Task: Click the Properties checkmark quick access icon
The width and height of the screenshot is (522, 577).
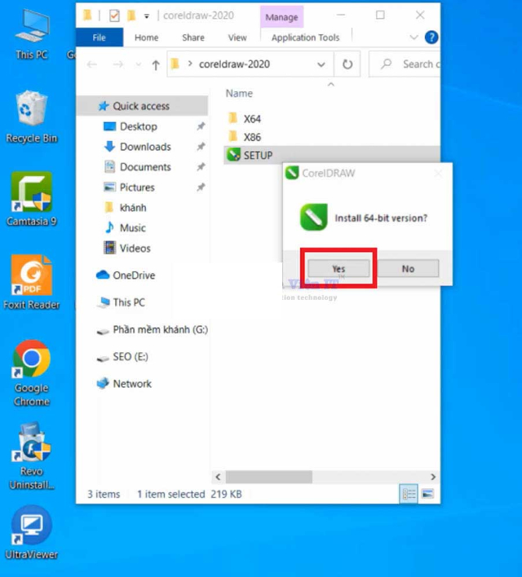Action: coord(114,15)
